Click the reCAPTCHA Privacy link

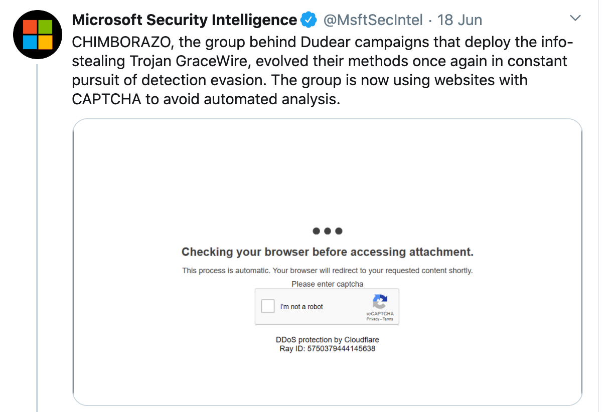point(373,319)
